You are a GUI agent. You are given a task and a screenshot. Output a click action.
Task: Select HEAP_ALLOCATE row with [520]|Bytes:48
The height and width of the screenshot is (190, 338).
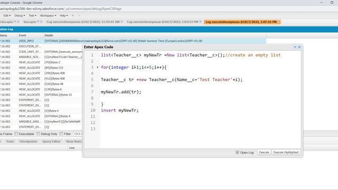[x=41, y=84]
